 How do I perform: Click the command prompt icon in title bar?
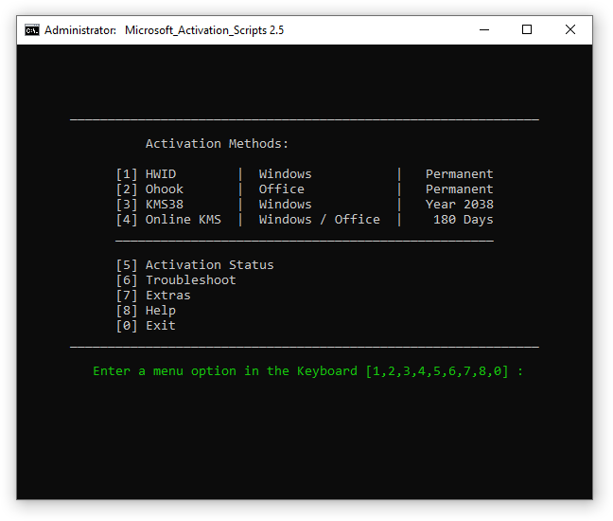tap(32, 29)
